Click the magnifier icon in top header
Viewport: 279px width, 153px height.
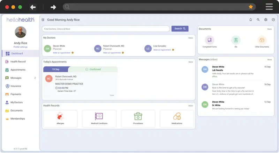(258, 20)
